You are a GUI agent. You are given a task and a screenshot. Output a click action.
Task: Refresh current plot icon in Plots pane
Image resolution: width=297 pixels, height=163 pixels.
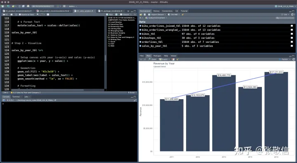click(x=293, y=59)
